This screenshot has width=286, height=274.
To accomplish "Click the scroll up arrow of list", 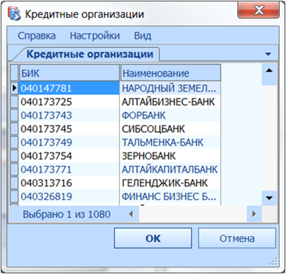I will (x=269, y=71).
